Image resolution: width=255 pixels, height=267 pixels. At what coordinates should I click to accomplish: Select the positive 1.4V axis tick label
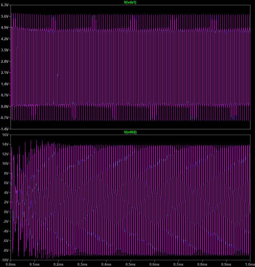click(x=5, y=84)
